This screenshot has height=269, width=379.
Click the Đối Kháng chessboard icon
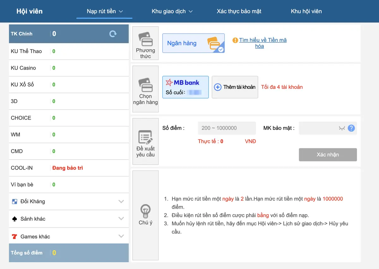(x=15, y=201)
